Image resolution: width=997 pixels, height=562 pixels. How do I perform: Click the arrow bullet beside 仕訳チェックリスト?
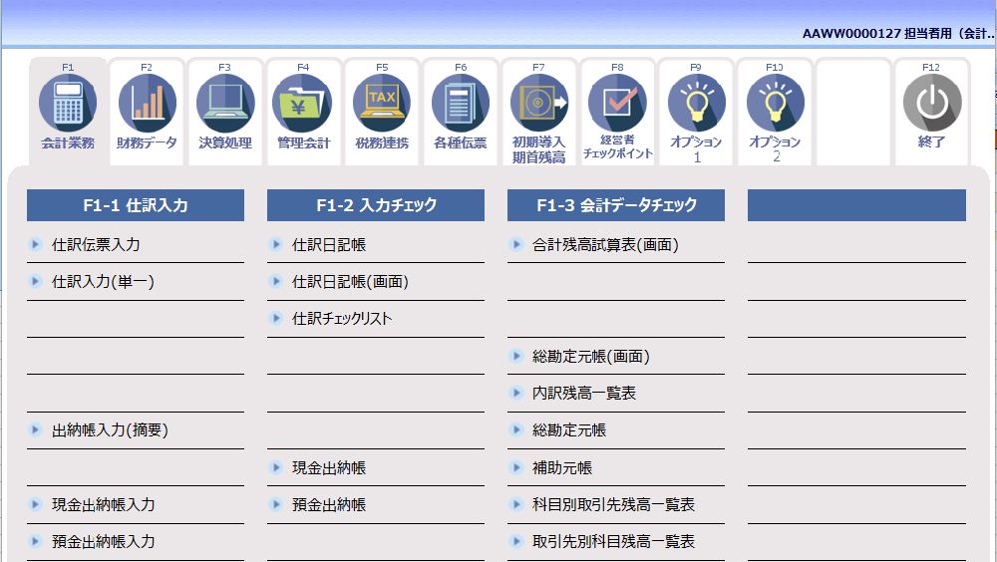(276, 318)
